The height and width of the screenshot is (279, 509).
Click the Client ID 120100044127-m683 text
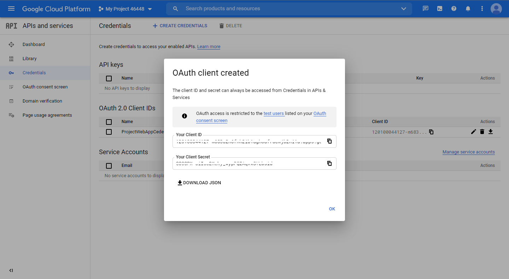(x=399, y=132)
